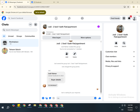Screen dimensions: 140x112
Task: Open Windows taskbar search
Action: (8, 108)
